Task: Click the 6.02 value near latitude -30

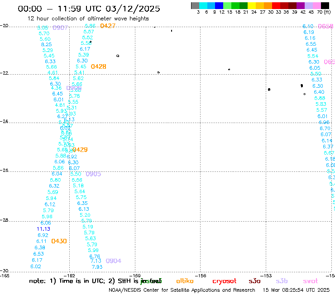Action: coord(36,266)
